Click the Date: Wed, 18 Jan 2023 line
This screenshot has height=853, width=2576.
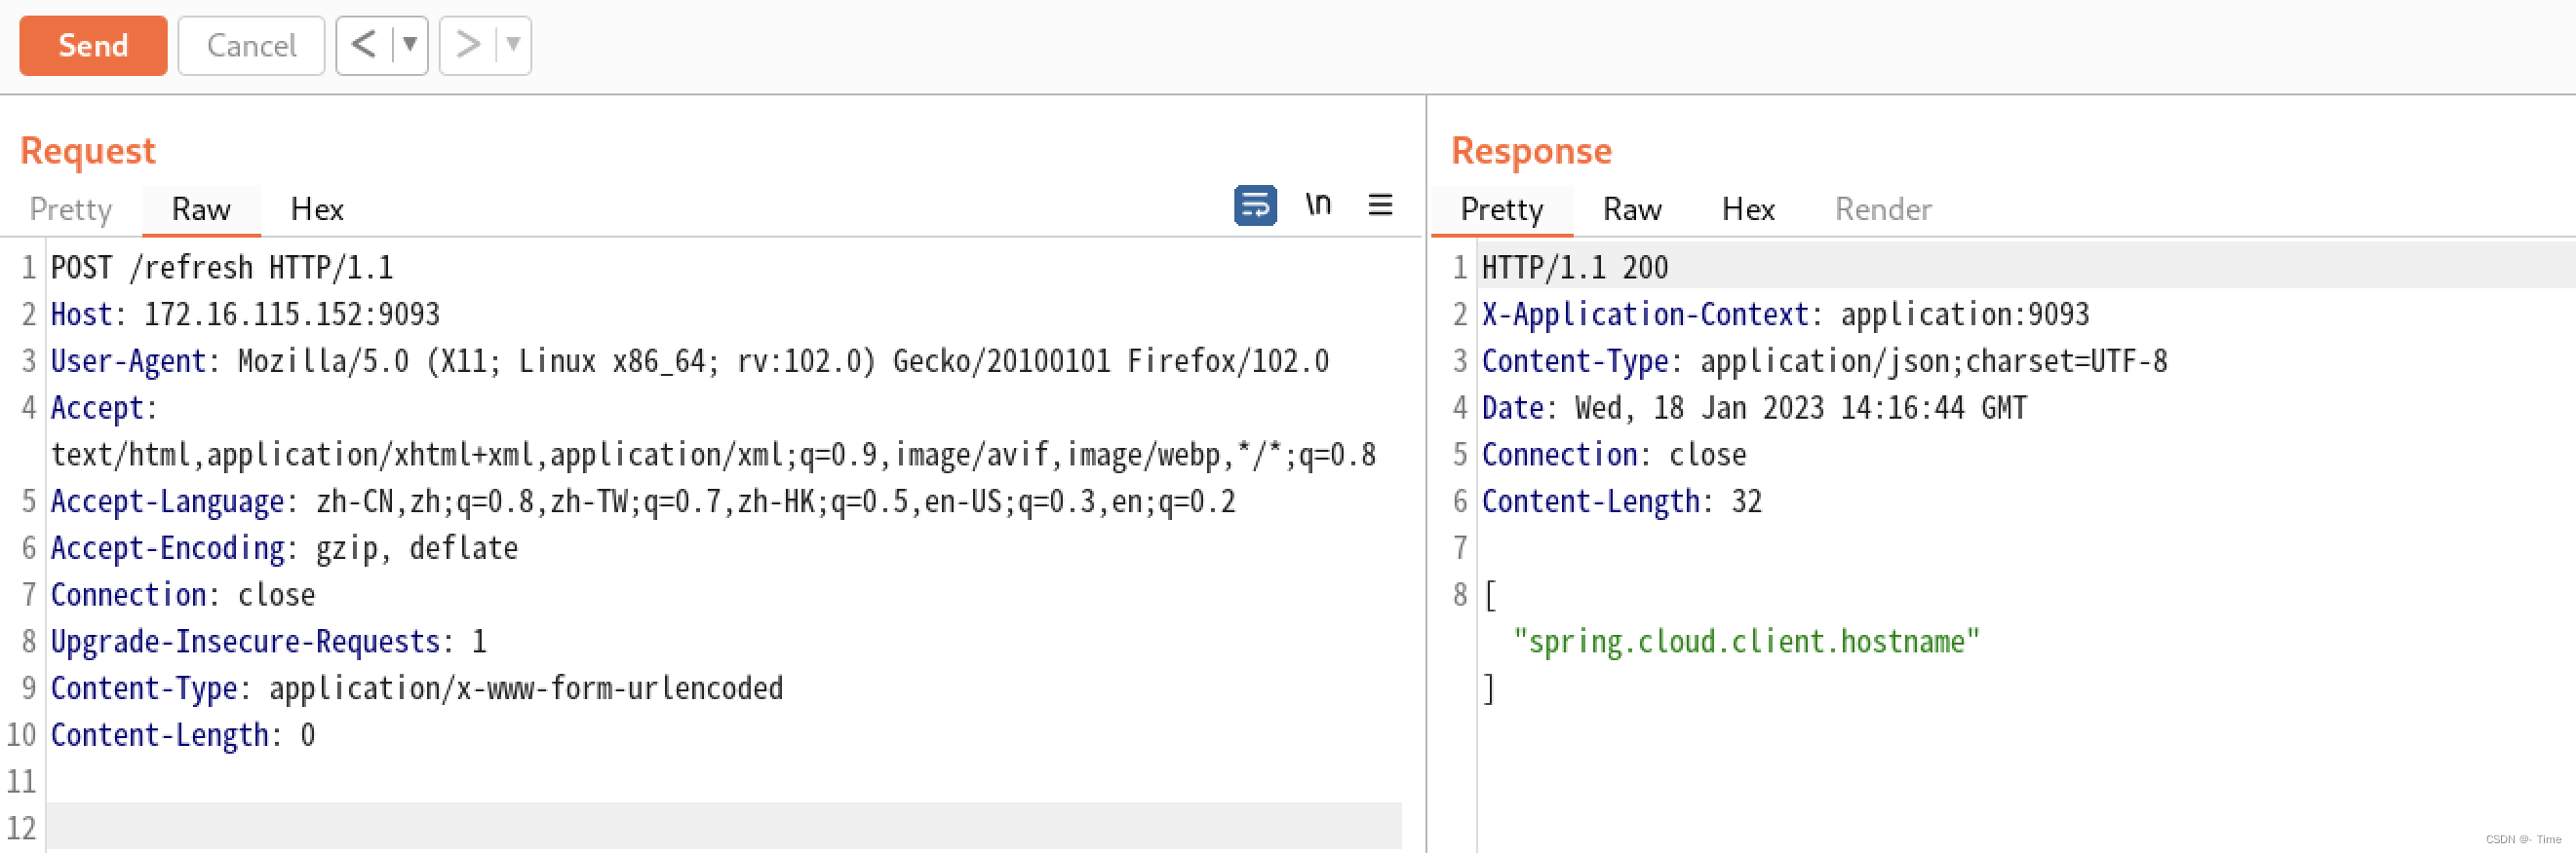(1754, 408)
